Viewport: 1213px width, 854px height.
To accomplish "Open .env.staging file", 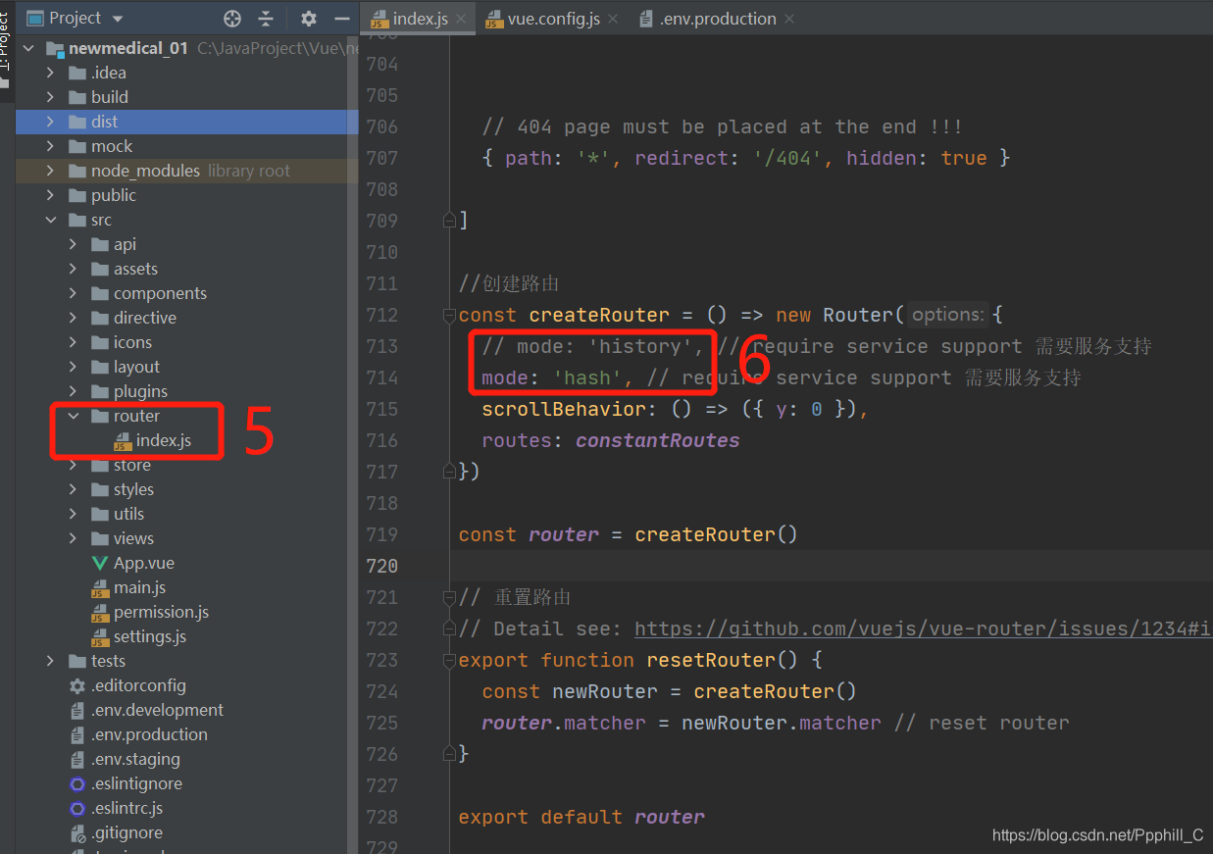I will pos(135,759).
